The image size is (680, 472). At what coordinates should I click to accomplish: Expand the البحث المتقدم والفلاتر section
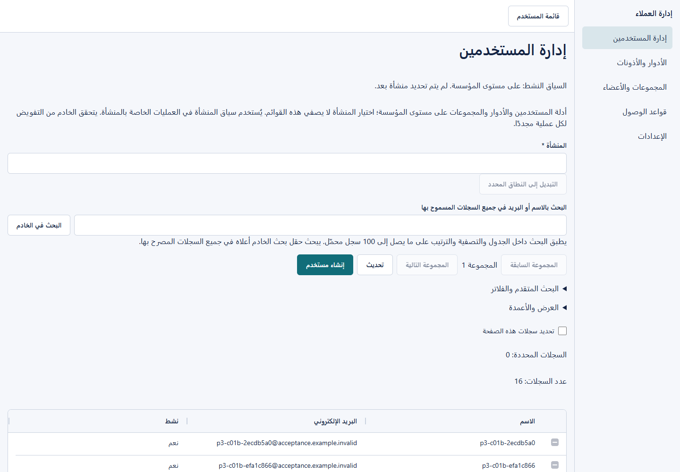coord(528,288)
